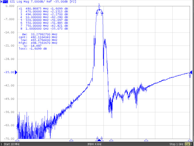Select the Tr1 trace label
194x146 pixels.
click(x=5, y=2)
